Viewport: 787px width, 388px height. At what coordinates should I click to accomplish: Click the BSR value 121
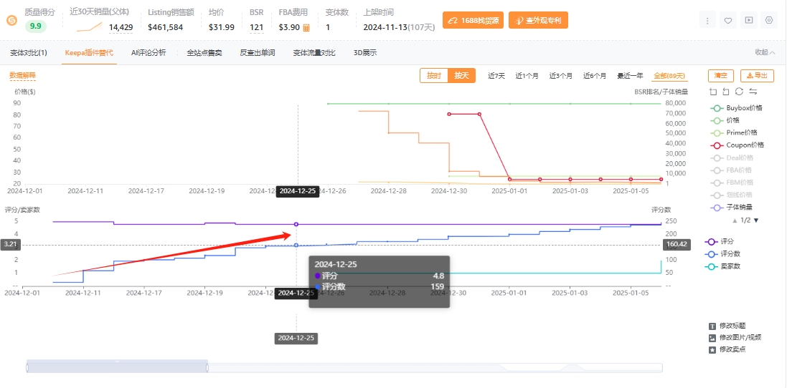tap(257, 27)
